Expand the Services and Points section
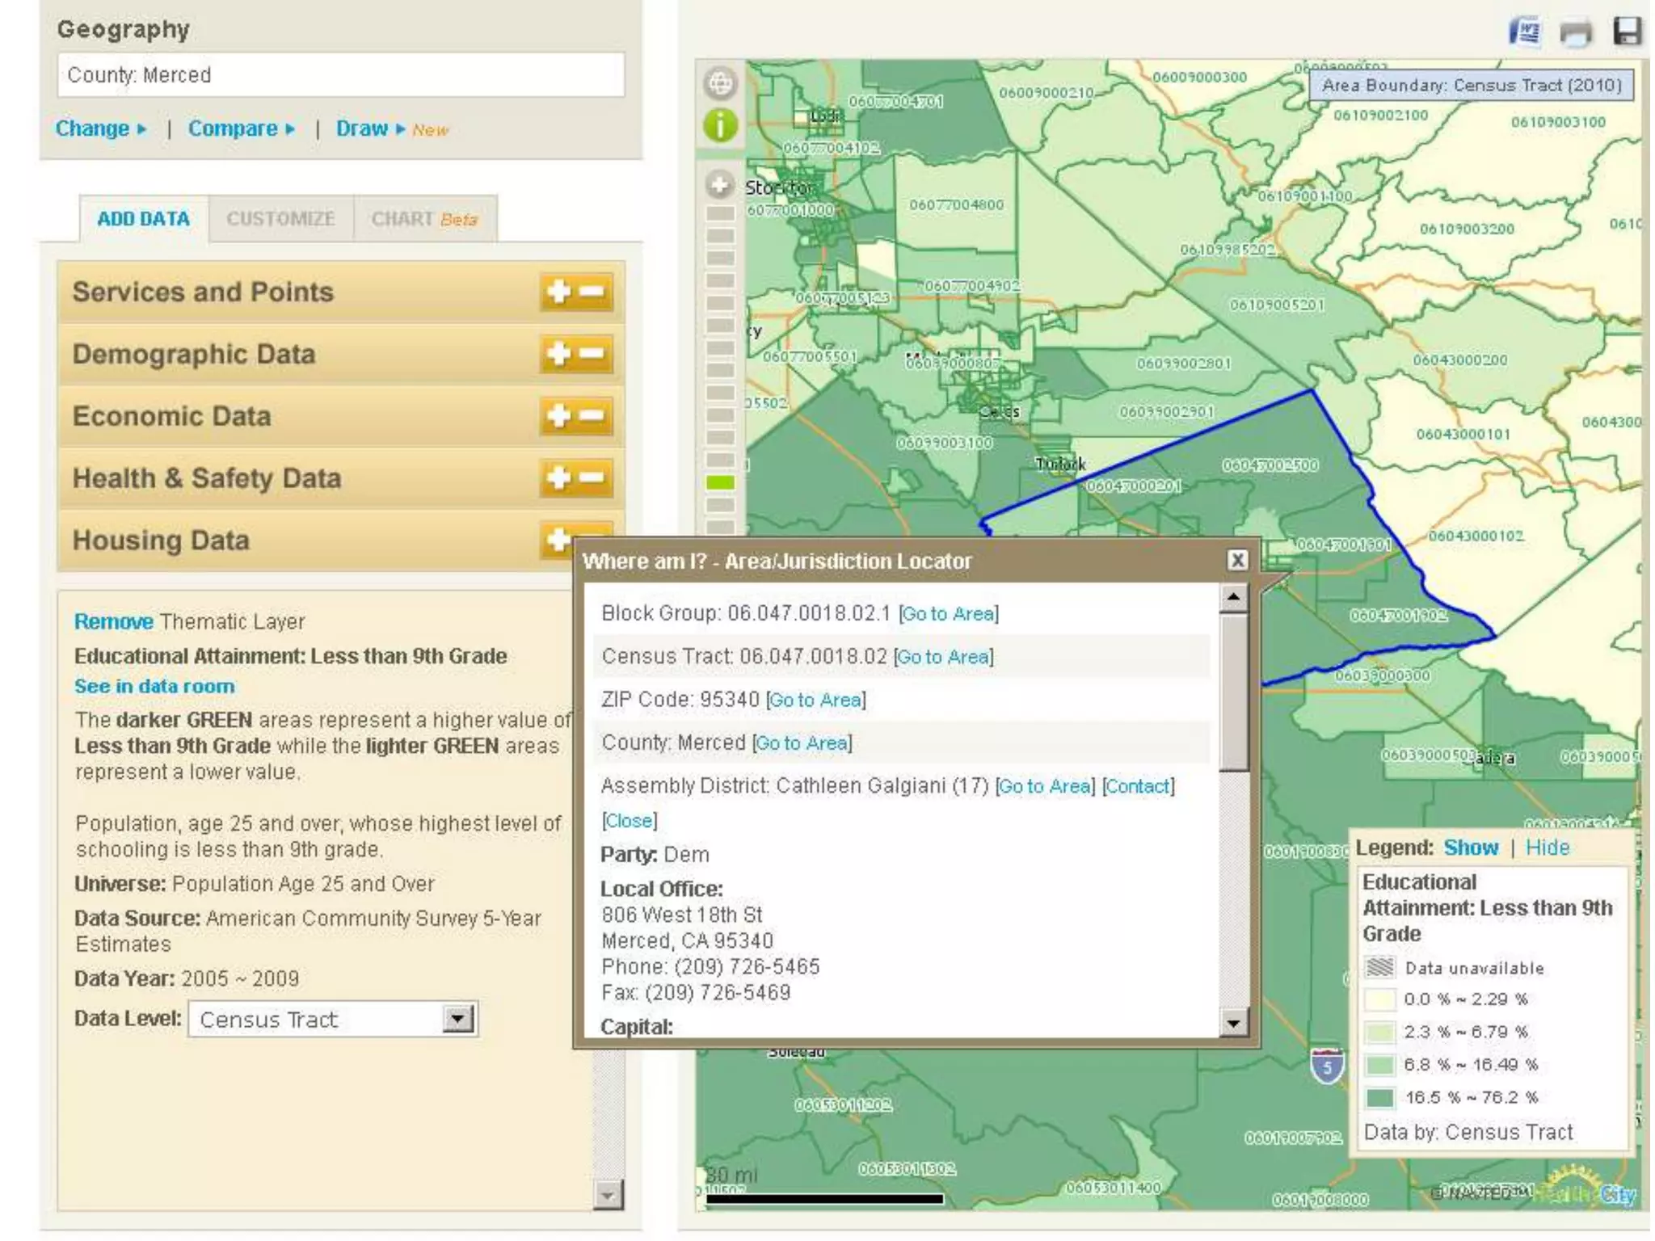The height and width of the screenshot is (1241, 1655). (558, 292)
